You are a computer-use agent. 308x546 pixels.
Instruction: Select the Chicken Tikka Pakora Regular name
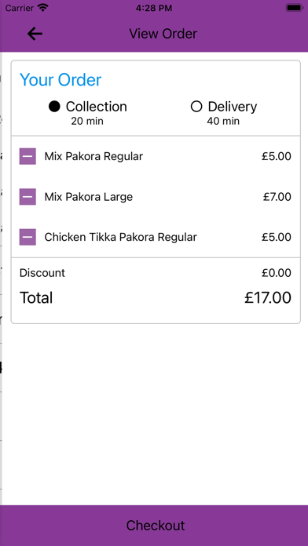tap(121, 238)
